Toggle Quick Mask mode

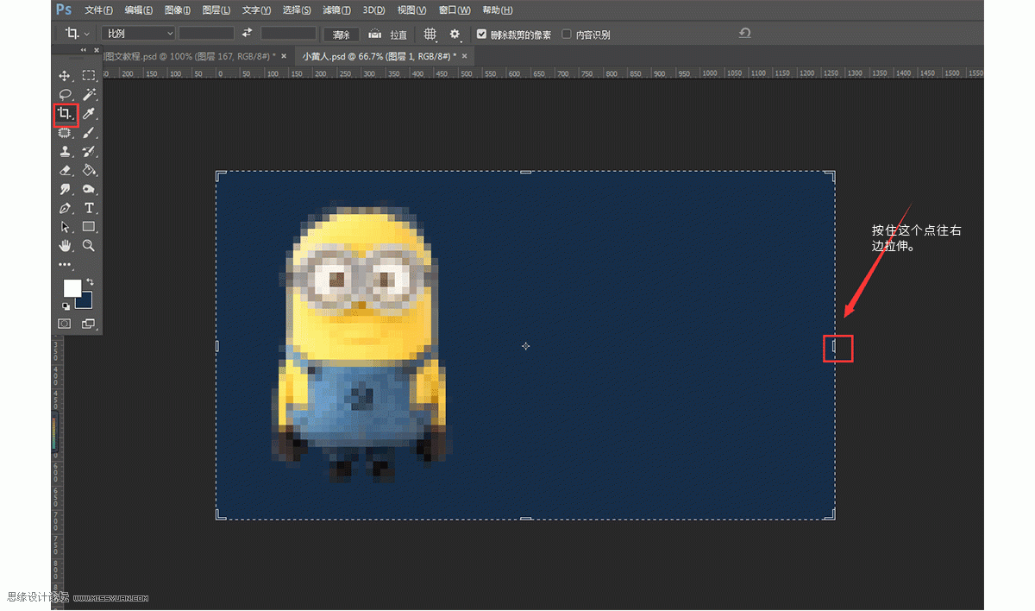coord(65,324)
